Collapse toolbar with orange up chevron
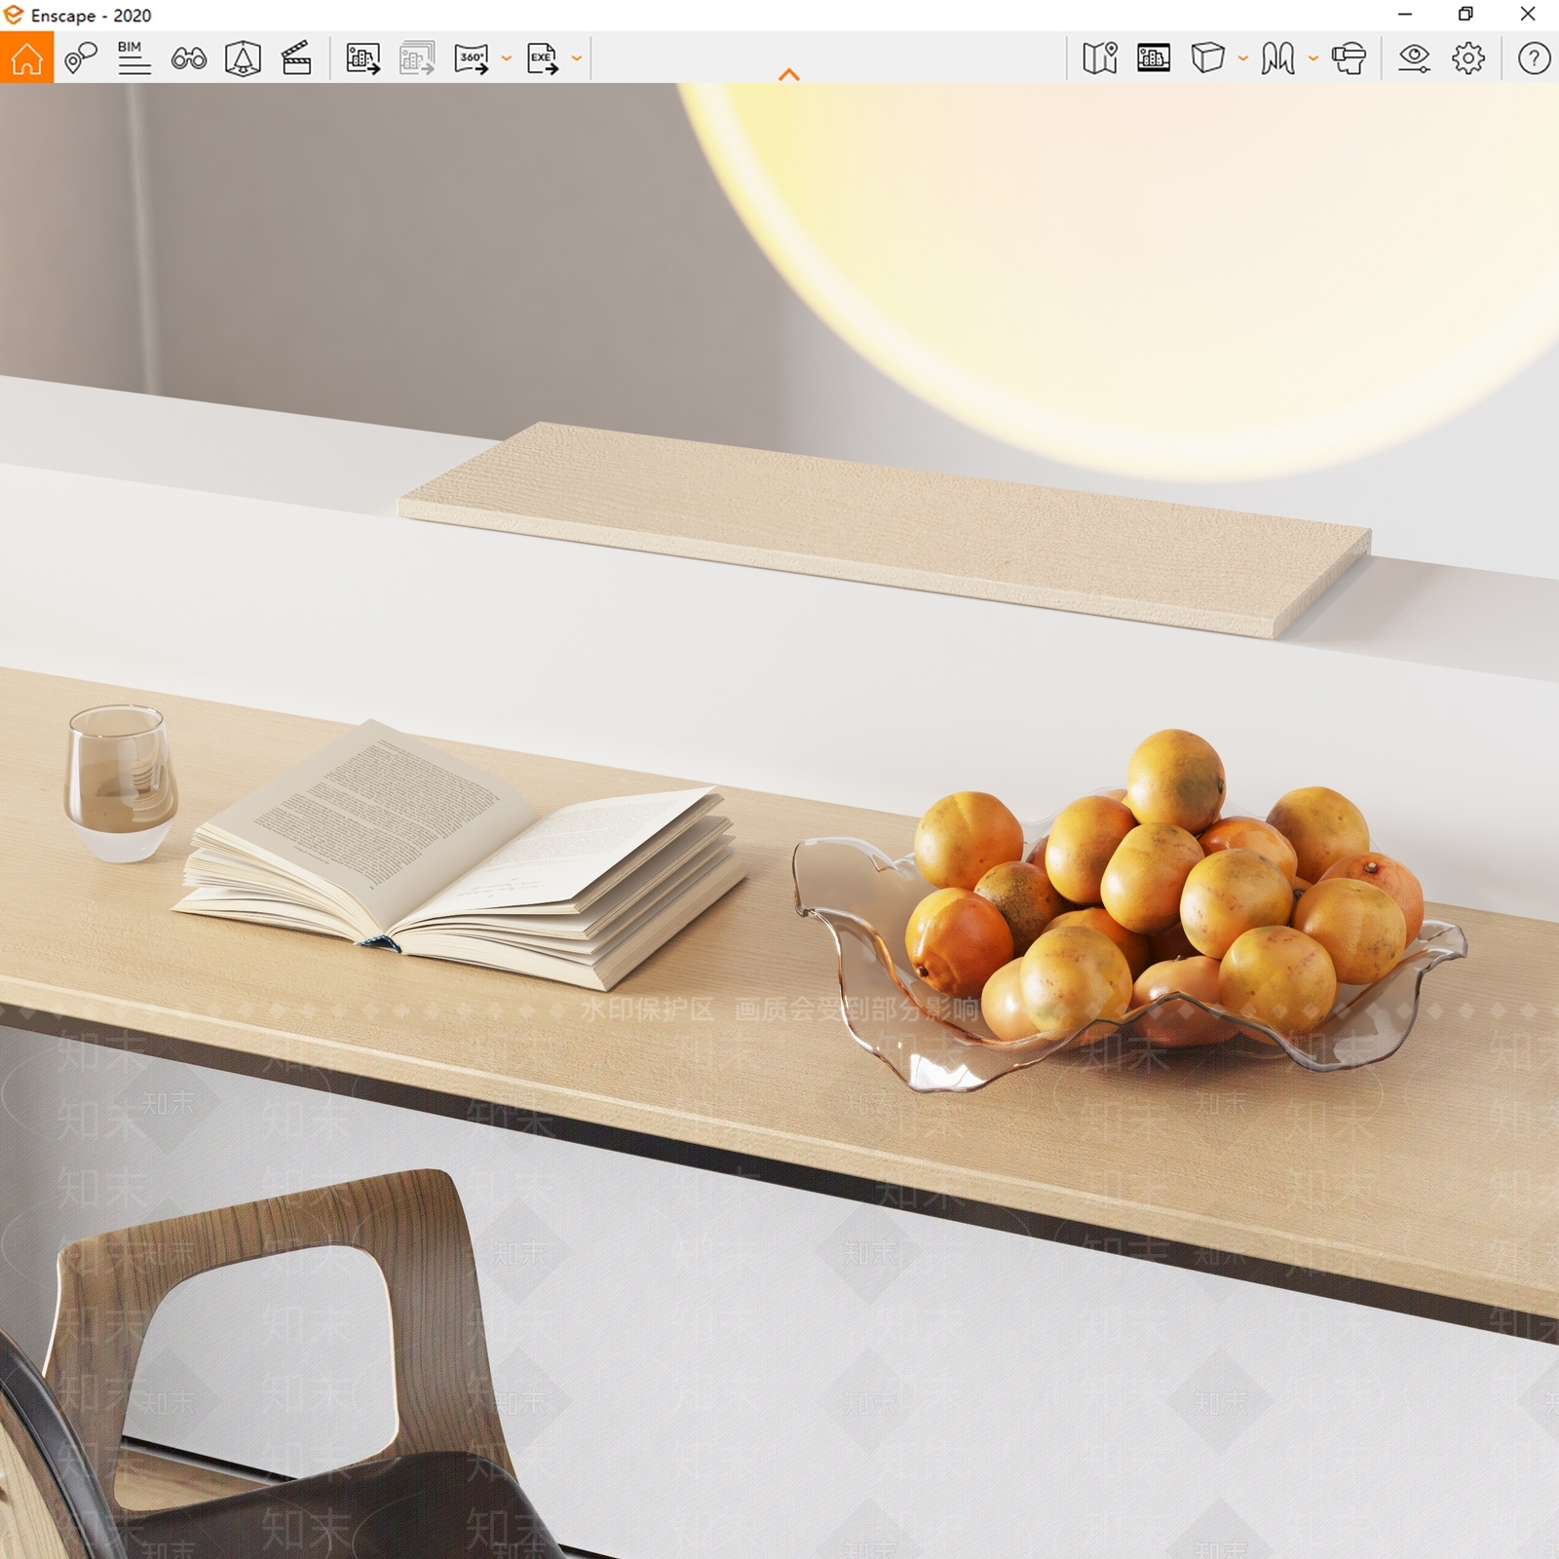The image size is (1559, 1559). coord(789,74)
